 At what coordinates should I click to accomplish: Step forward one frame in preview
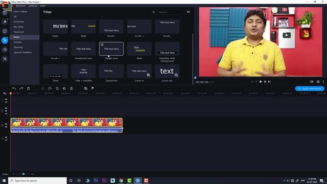[265, 82]
